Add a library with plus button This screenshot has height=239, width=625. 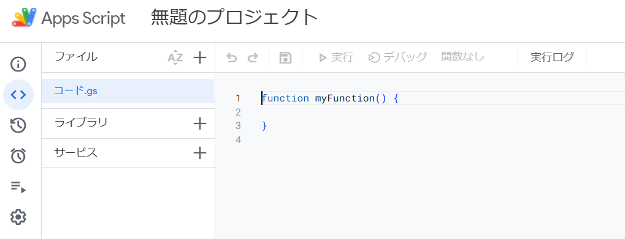click(x=200, y=123)
